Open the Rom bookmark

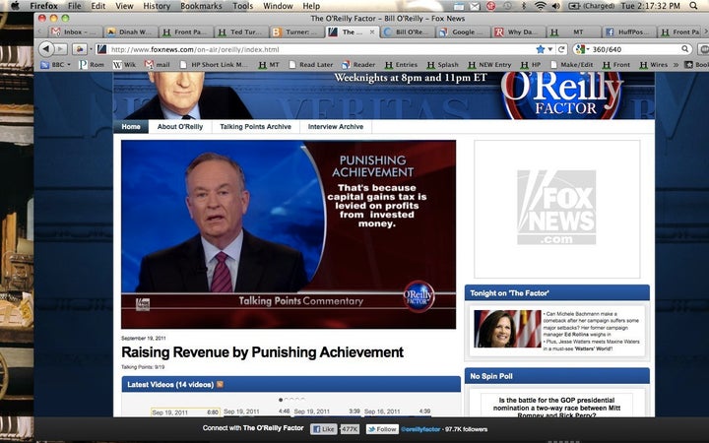92,65
